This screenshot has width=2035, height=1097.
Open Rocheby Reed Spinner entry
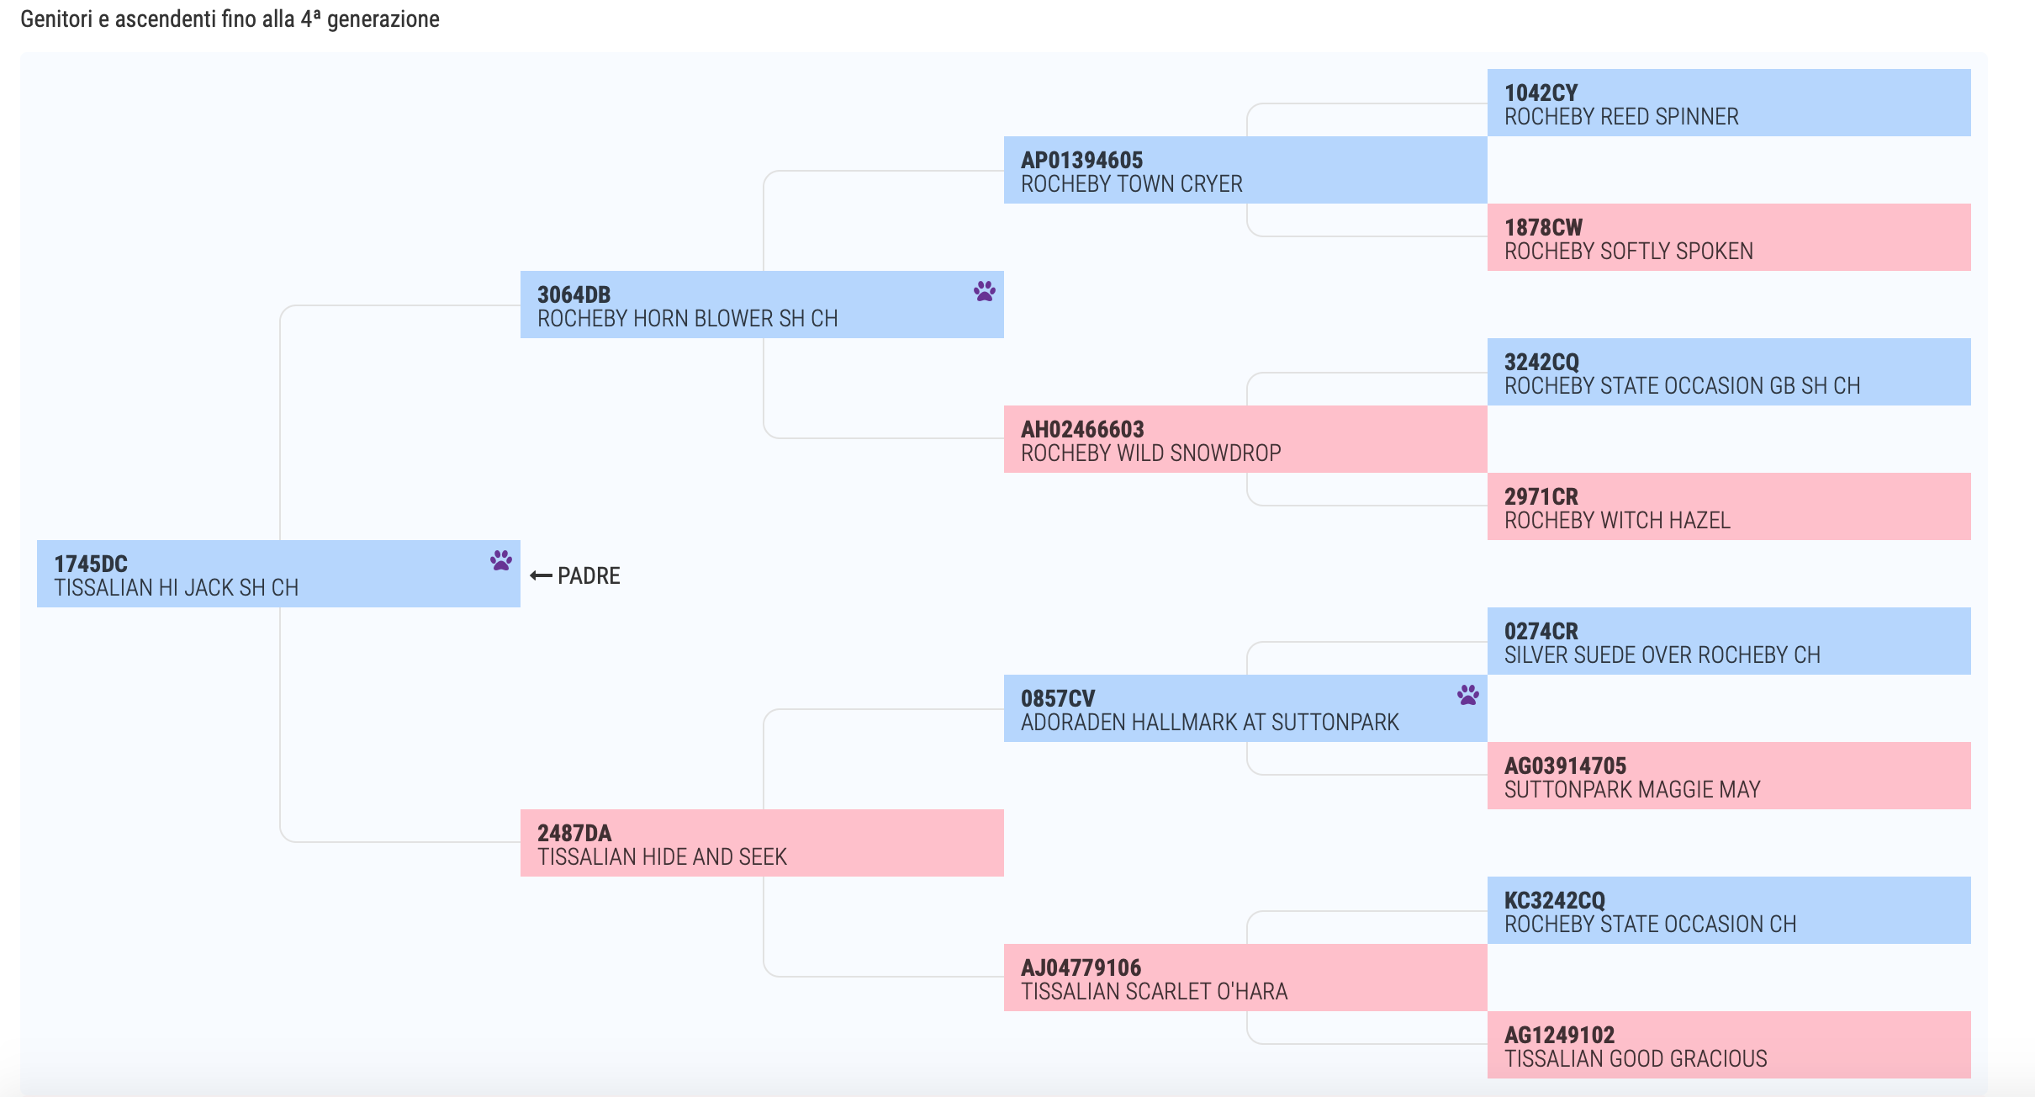coord(1729,103)
